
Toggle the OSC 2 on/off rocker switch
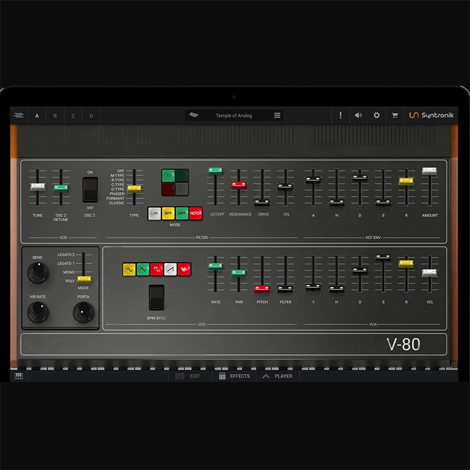(x=90, y=189)
